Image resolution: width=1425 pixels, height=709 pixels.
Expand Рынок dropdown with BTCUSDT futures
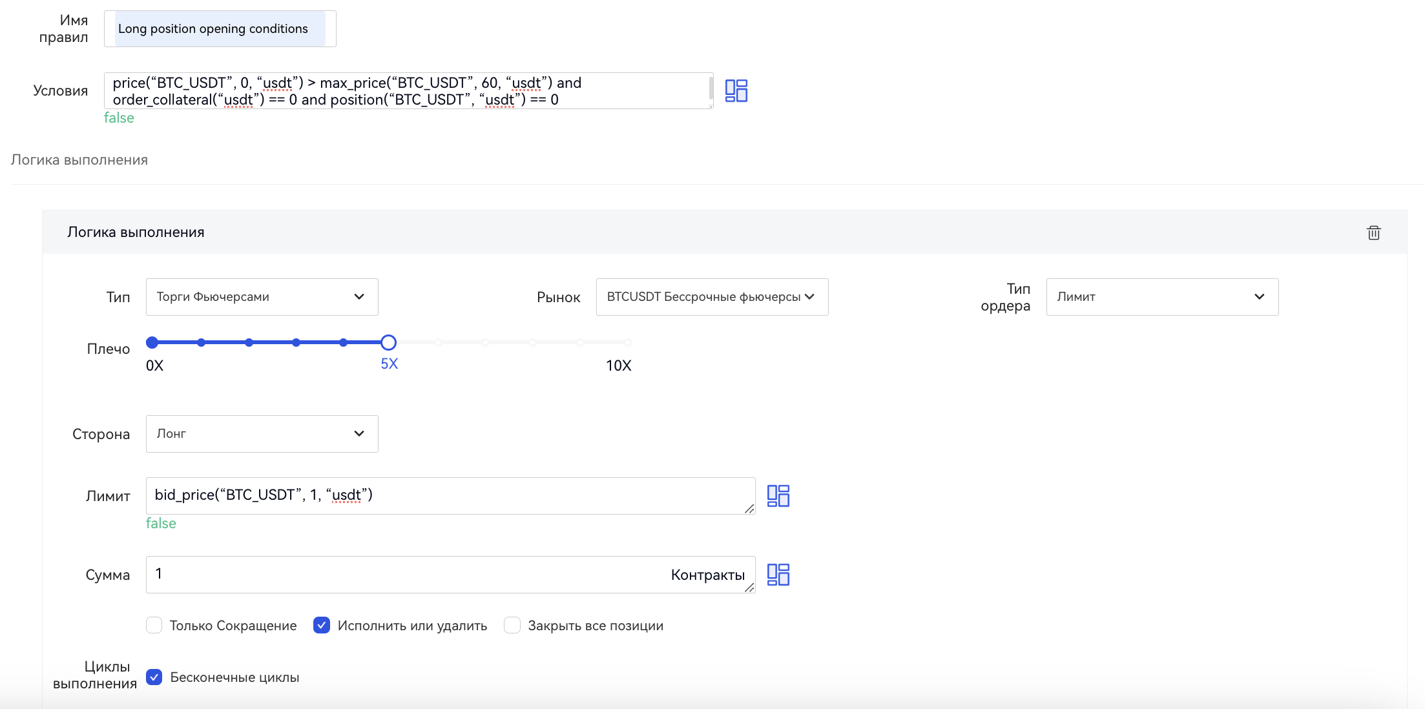coord(711,297)
